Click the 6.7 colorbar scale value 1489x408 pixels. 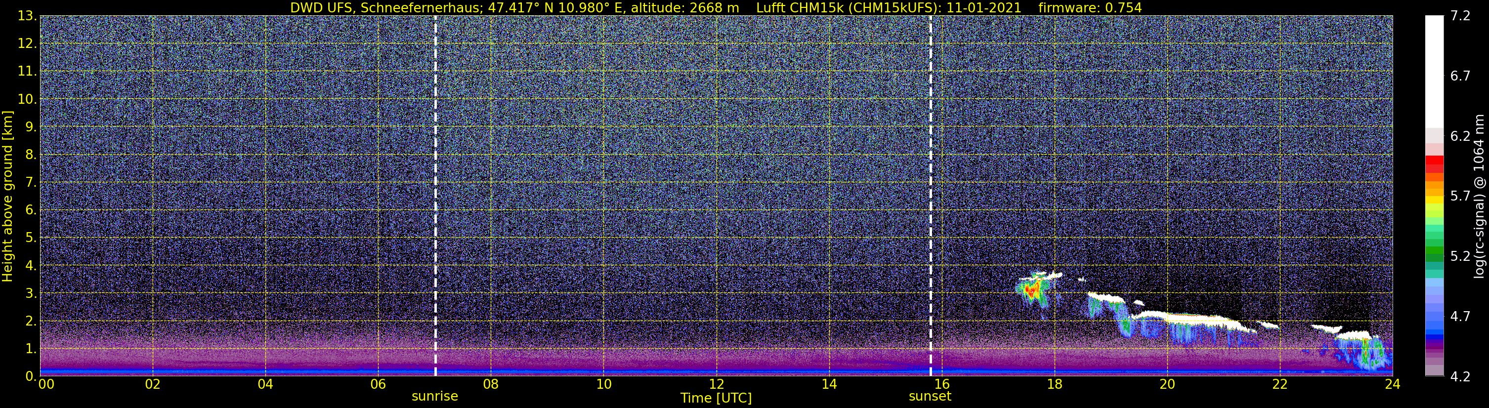coord(1460,76)
